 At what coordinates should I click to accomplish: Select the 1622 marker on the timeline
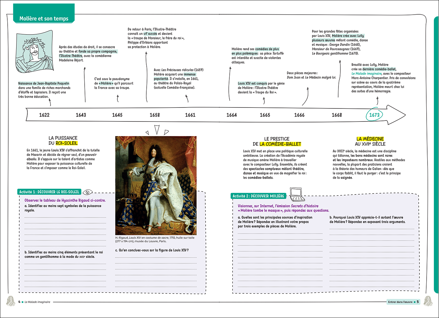click(x=44, y=115)
